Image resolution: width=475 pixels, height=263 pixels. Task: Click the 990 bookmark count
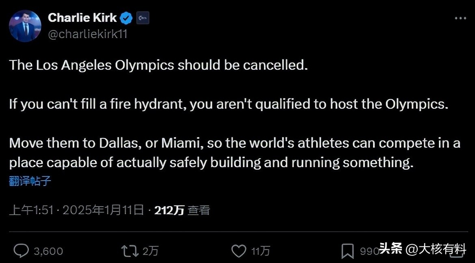(x=369, y=251)
